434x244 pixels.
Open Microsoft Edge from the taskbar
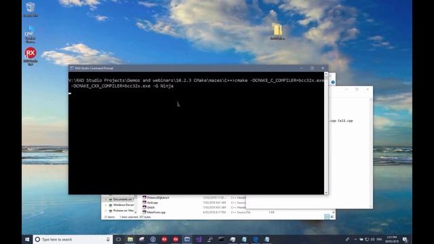click(256, 239)
